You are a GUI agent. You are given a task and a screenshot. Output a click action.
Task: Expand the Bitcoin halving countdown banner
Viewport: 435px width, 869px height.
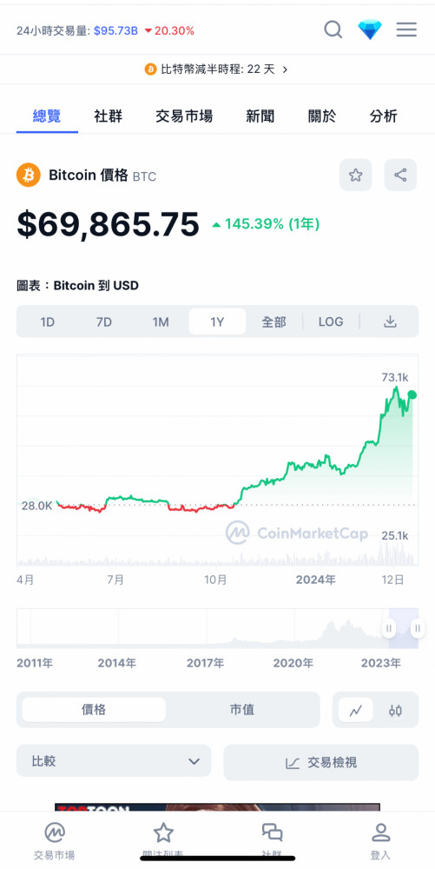point(217,70)
